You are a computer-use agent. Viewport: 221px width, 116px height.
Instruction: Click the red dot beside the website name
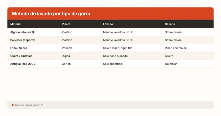click(x=13, y=105)
